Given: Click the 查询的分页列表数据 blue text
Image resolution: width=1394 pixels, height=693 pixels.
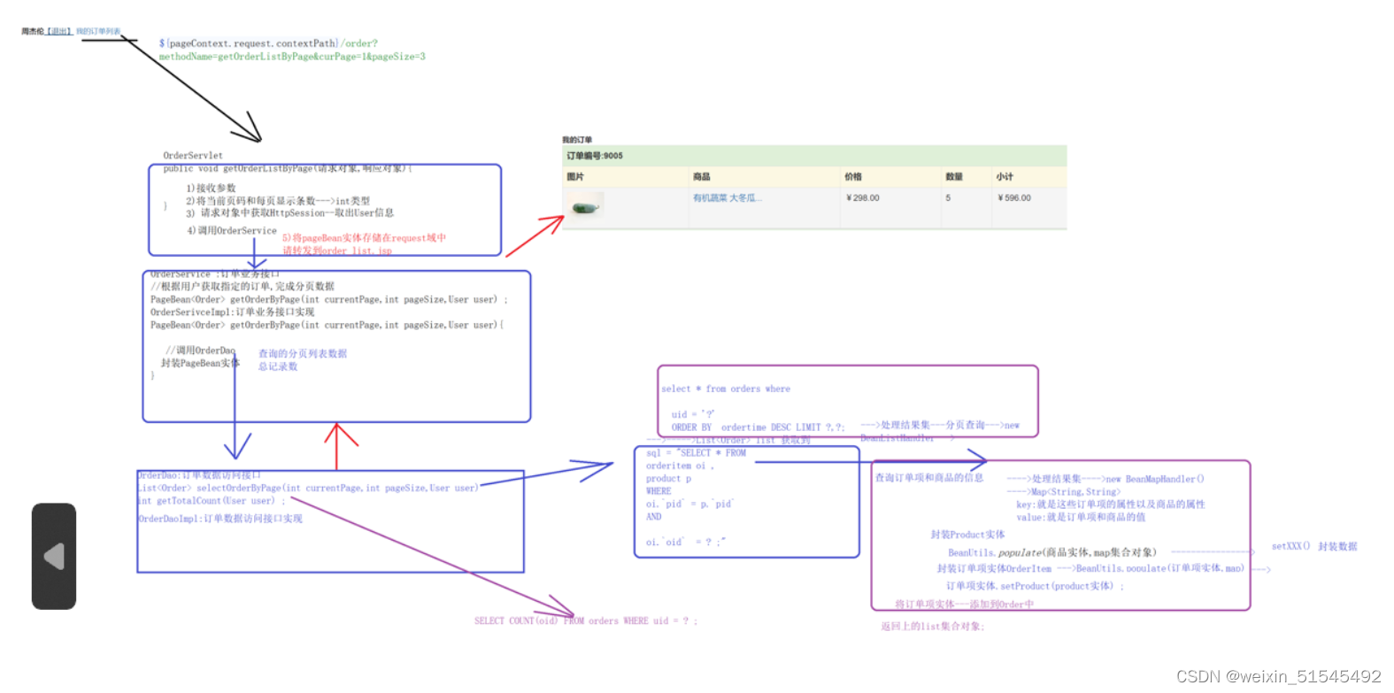Looking at the screenshot, I should tap(303, 354).
